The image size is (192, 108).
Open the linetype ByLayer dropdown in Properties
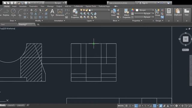pos(144,17)
